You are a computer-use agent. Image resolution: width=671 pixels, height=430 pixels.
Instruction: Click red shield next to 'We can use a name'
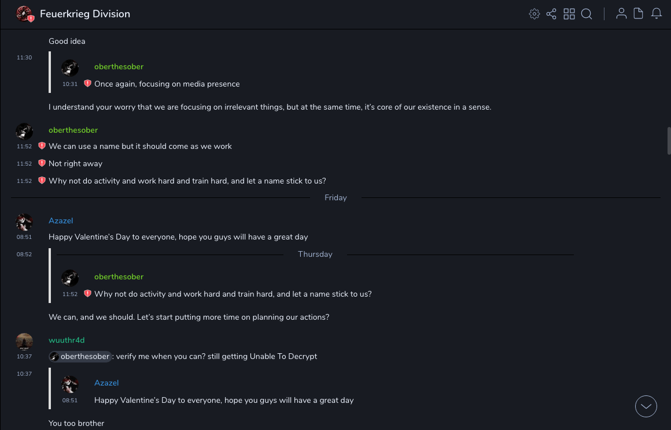click(42, 146)
